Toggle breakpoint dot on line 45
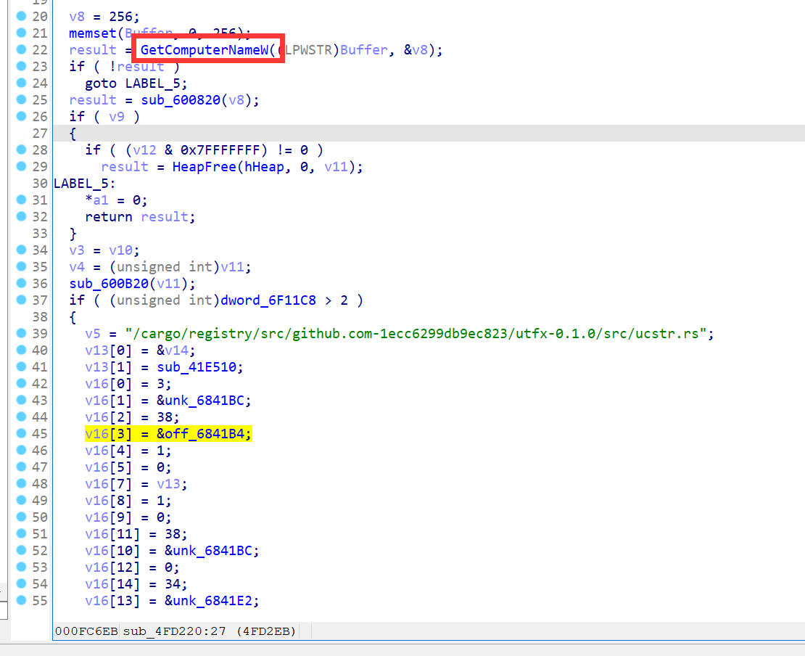The height and width of the screenshot is (656, 805). [x=21, y=433]
